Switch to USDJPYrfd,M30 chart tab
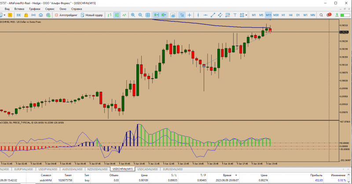Screen dimensions: 352x184 (x=48, y=169)
